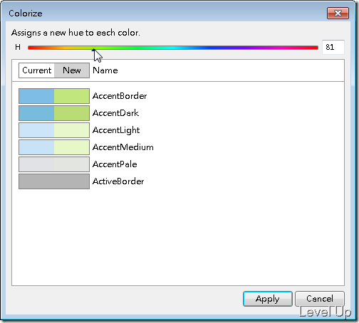Select the AccentDark name label
This screenshot has height=323, width=359.
tap(115, 113)
